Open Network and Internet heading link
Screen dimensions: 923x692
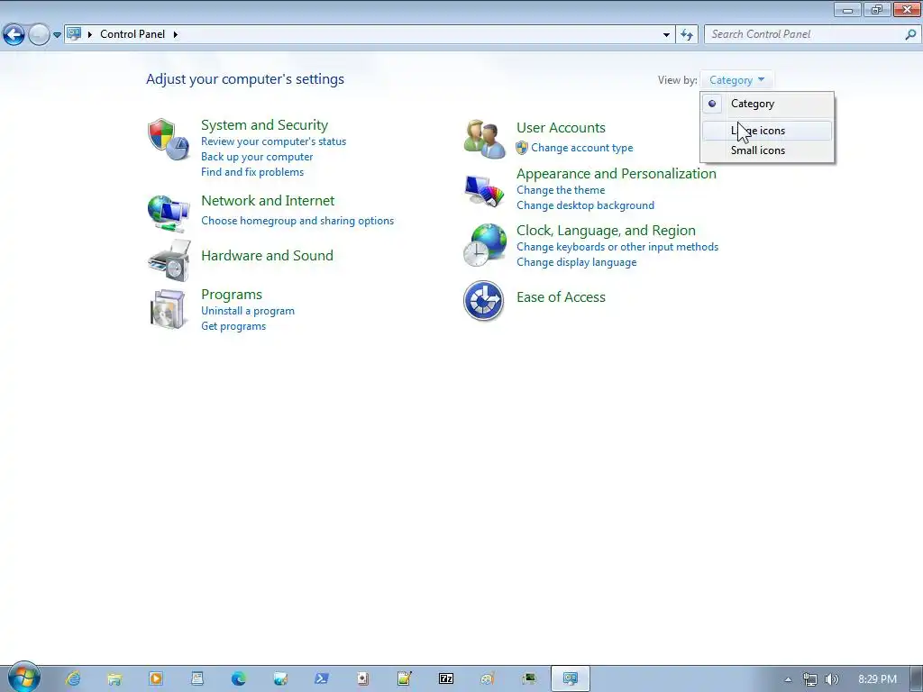pyautogui.click(x=267, y=201)
